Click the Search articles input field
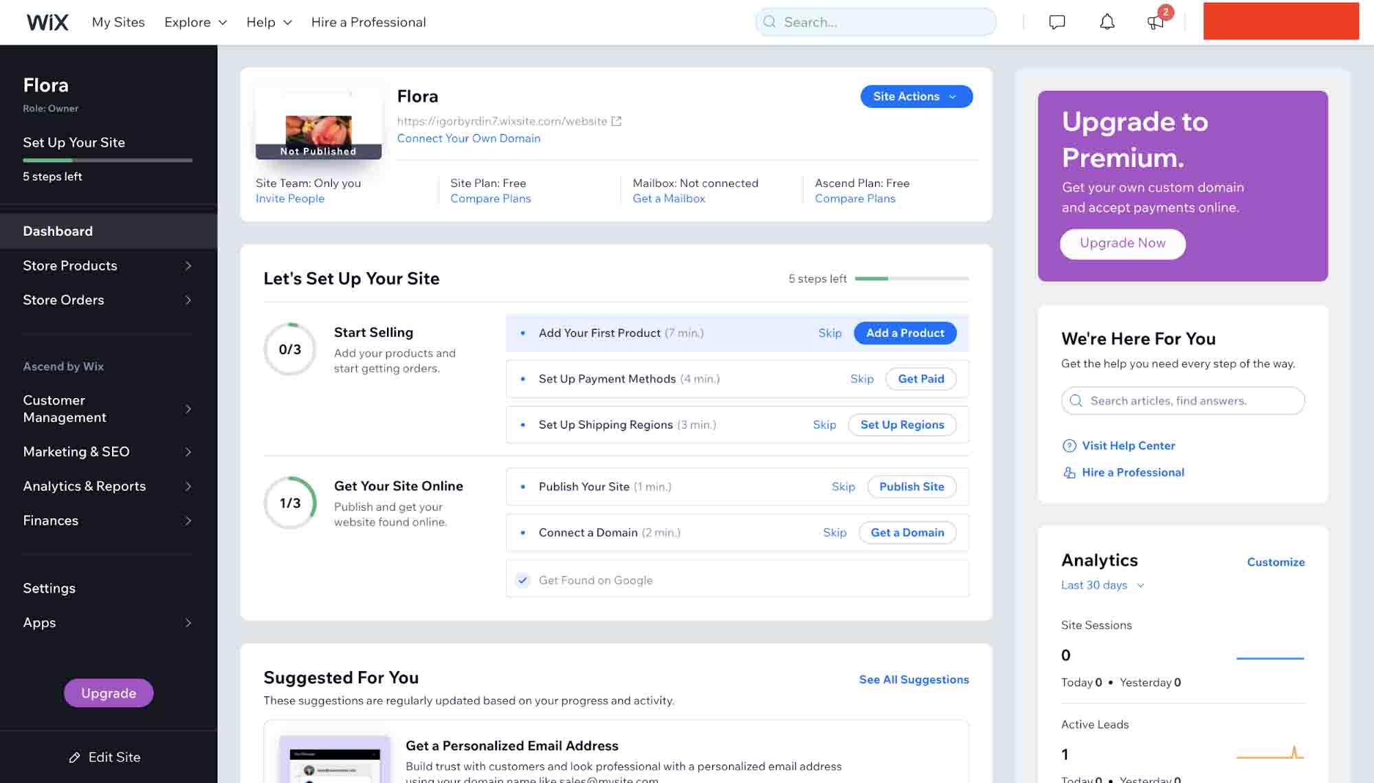 coord(1182,401)
